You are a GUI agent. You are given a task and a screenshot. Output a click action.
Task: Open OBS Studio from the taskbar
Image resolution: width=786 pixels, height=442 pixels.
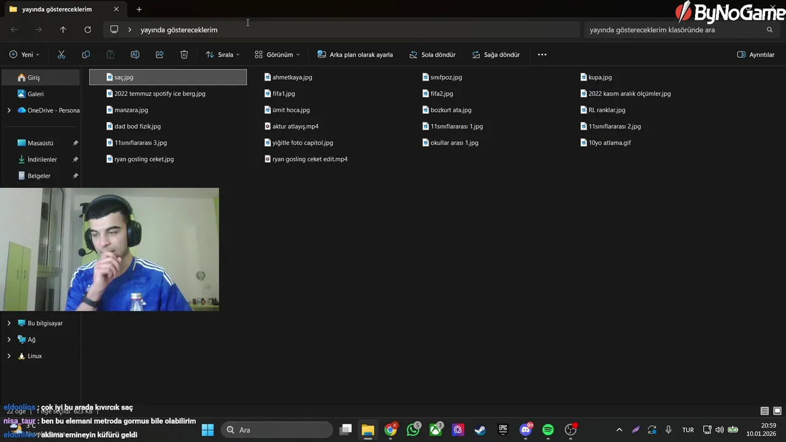click(x=571, y=430)
